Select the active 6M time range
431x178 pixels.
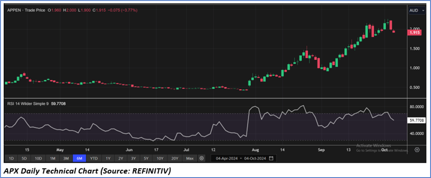coord(80,158)
